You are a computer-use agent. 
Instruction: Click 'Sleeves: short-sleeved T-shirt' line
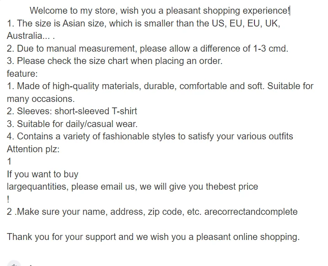pyautogui.click(x=72, y=112)
